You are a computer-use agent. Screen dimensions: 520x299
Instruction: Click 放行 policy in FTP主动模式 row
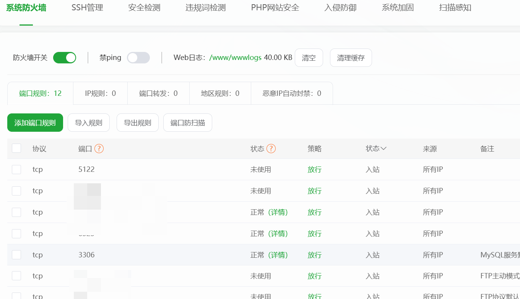pos(315,276)
